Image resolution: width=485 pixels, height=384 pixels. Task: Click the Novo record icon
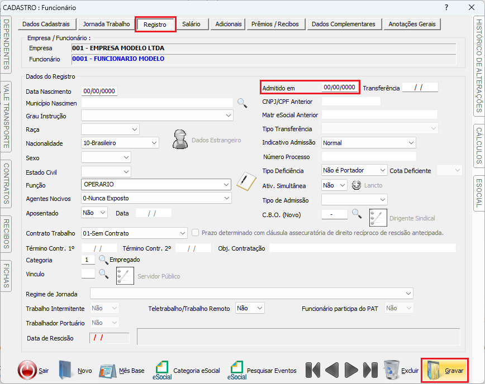66,370
